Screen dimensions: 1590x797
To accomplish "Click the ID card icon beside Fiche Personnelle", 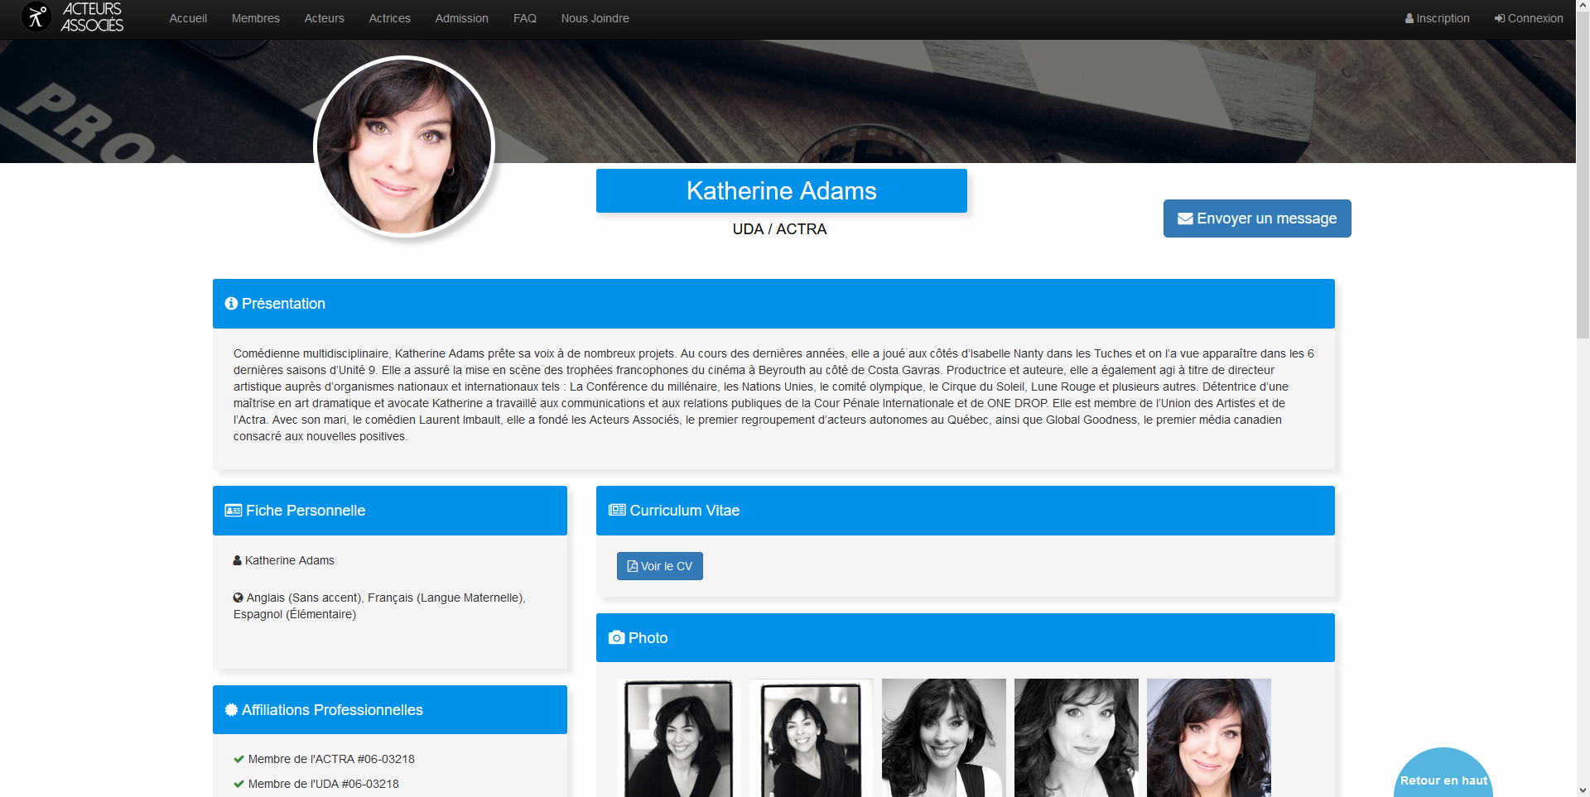I will (x=234, y=511).
